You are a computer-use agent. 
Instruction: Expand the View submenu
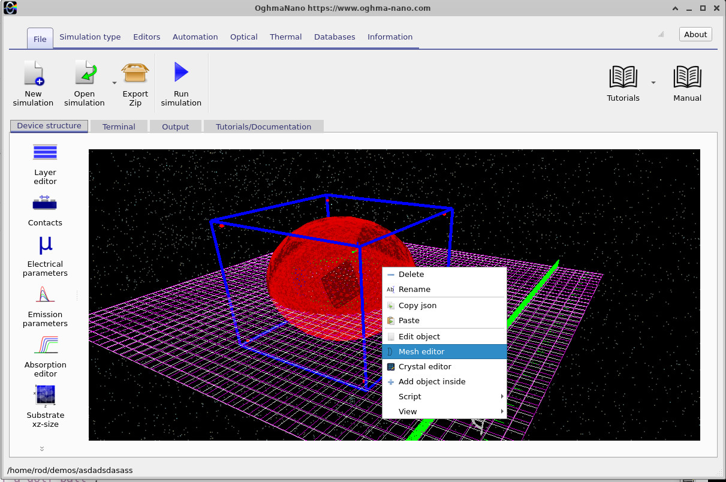444,412
